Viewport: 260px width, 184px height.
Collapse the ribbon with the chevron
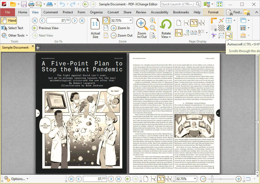(257, 12)
